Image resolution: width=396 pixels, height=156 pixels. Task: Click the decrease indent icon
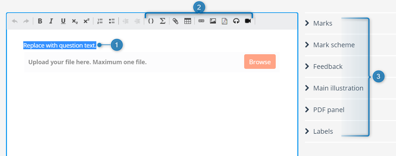coord(126,21)
